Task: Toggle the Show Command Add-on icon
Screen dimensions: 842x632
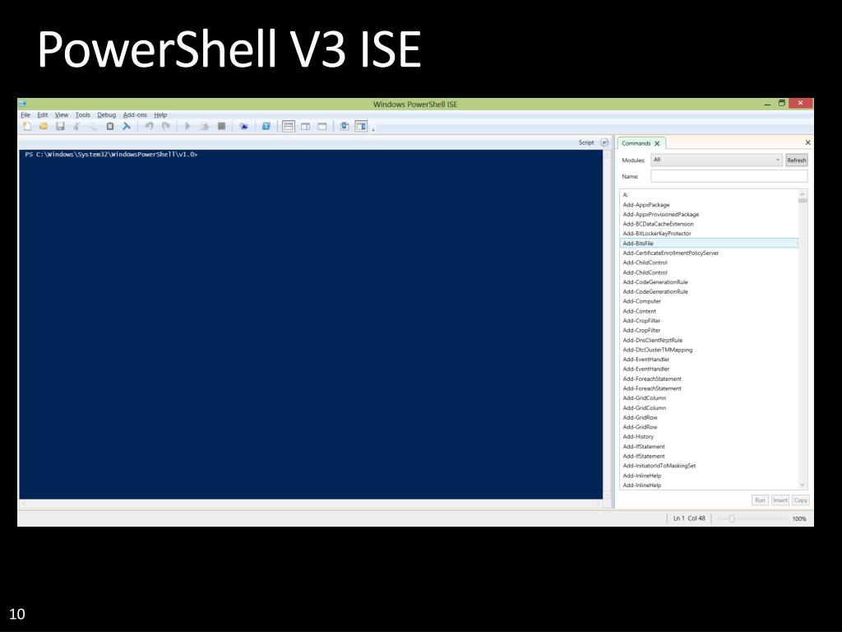Action: coord(362,126)
